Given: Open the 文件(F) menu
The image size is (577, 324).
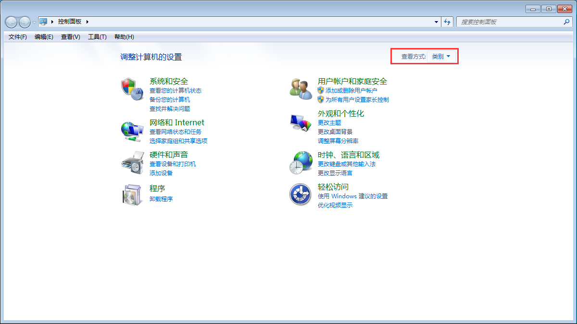Looking at the screenshot, I should (18, 37).
